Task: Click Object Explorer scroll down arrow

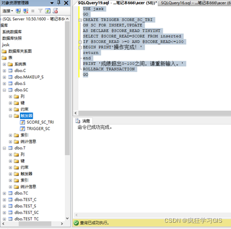Action: pos(67,218)
